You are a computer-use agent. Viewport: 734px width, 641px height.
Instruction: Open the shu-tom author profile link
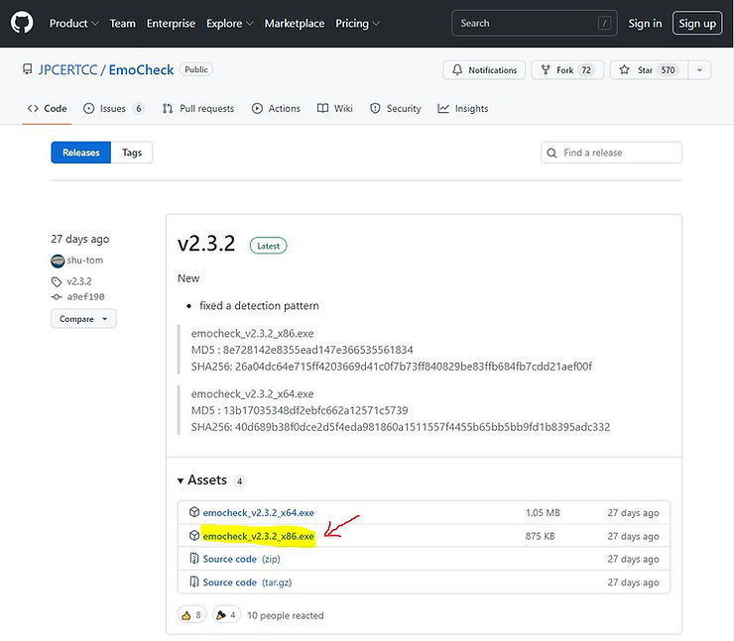point(84,261)
